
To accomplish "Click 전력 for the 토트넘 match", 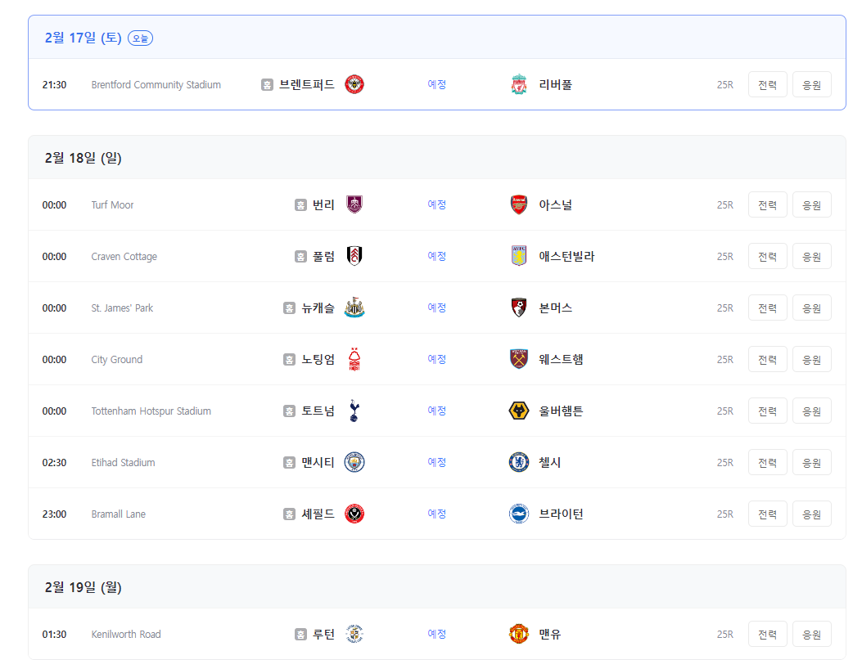I will coord(767,411).
